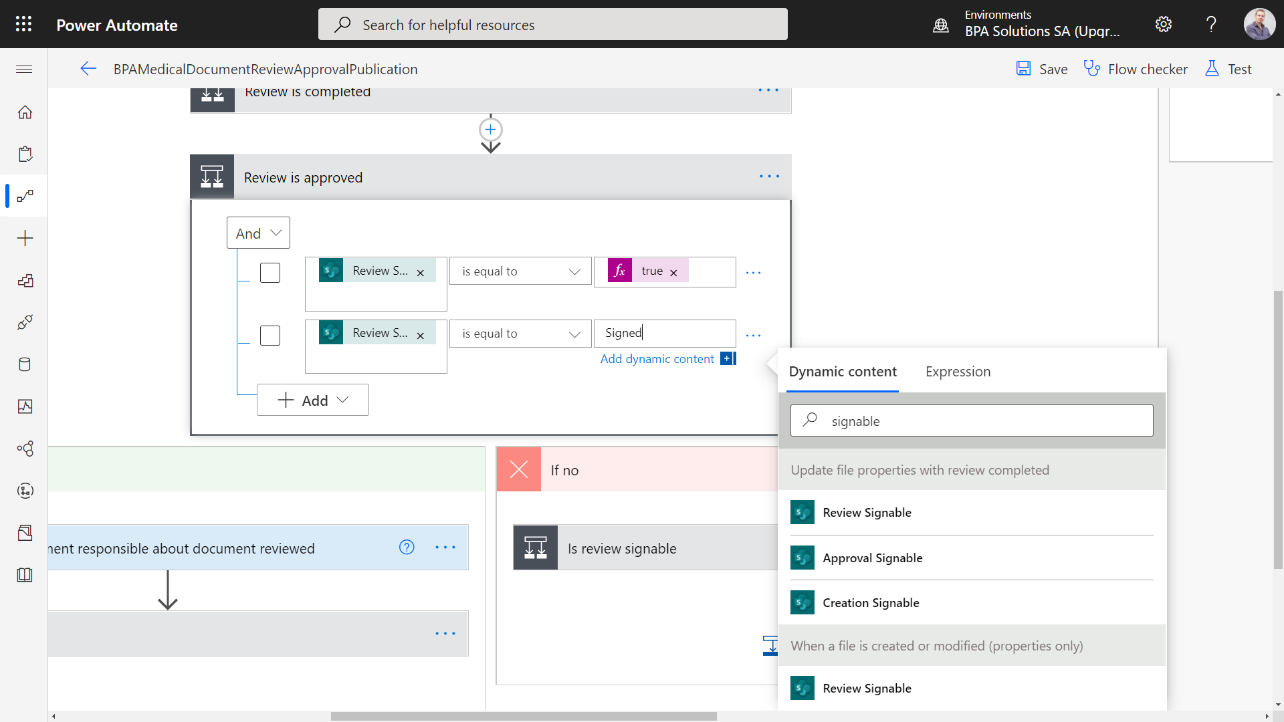
Task: Open first row 'is equal to' dropdown
Action: point(520,271)
